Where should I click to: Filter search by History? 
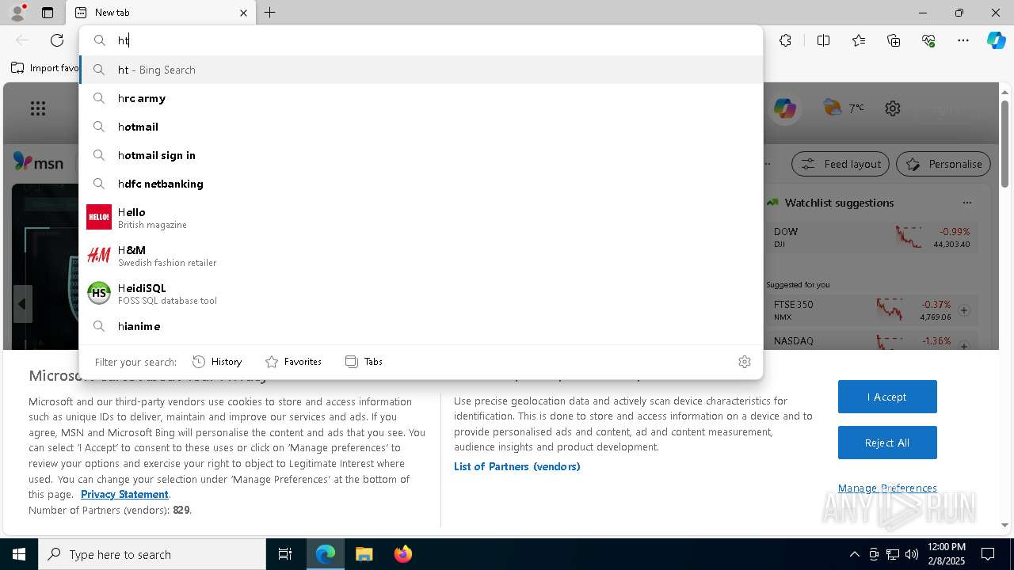click(217, 362)
